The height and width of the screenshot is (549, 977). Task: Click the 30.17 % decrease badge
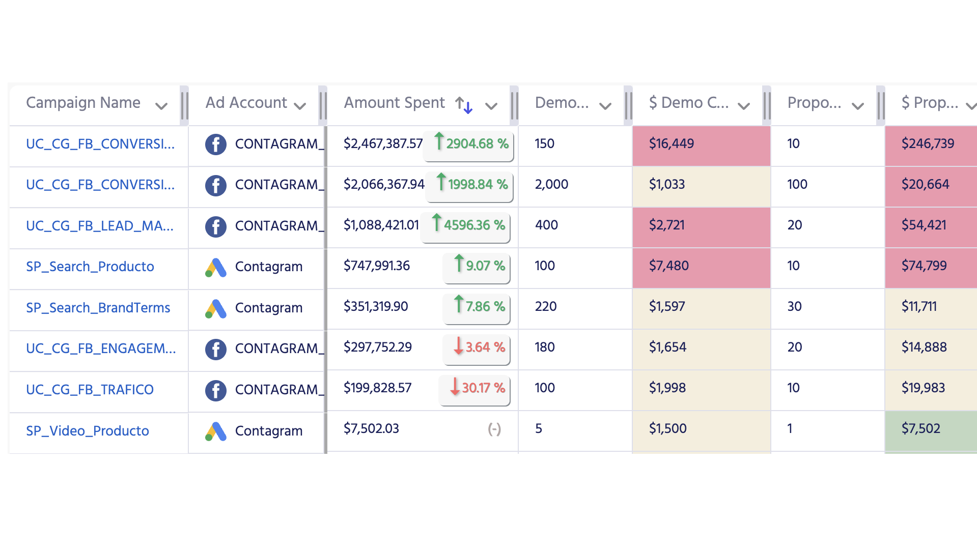[475, 389]
